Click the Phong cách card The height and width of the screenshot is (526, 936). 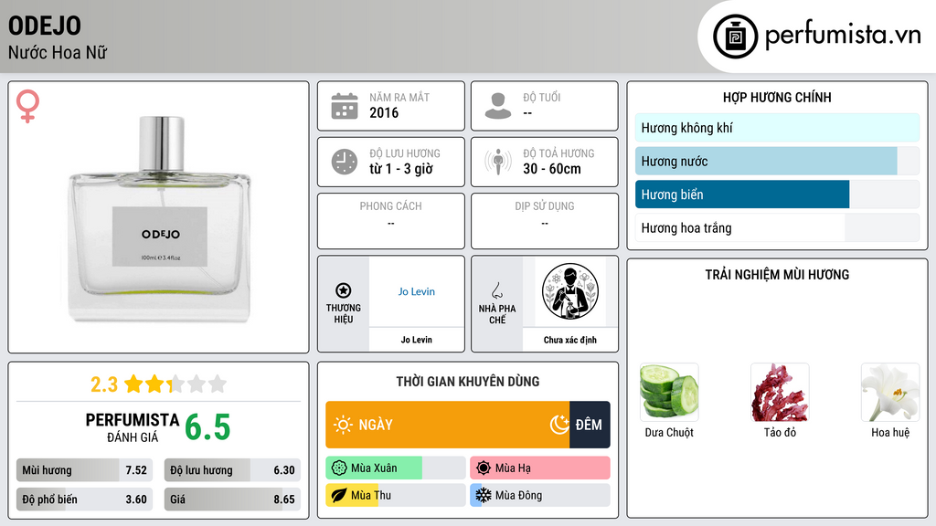click(391, 221)
